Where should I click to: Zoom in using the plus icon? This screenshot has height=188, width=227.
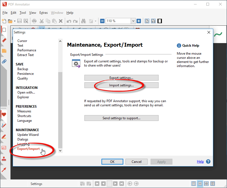coord(138,21)
